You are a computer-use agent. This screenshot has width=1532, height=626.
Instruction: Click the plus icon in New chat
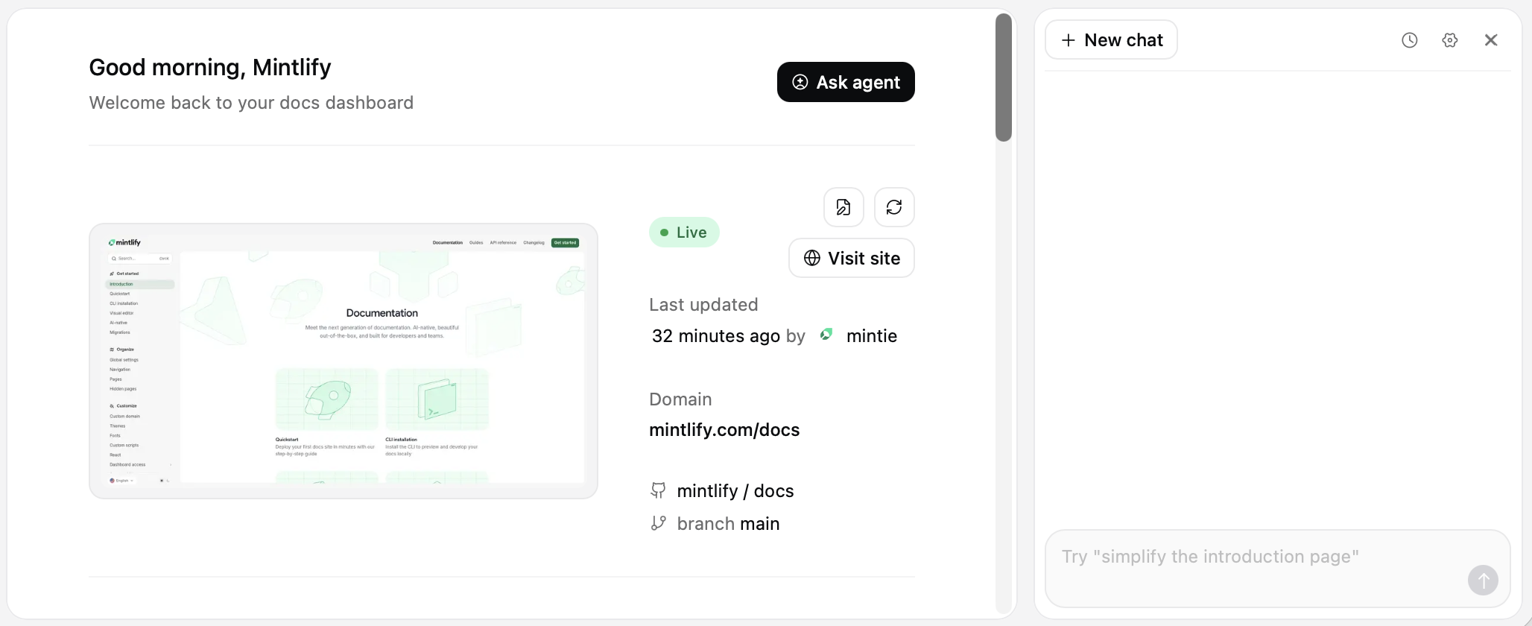coord(1069,39)
